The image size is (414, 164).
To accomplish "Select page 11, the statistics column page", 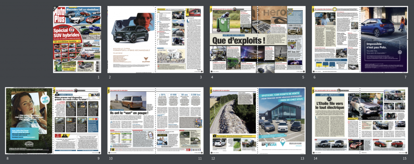I will click(x=179, y=121).
